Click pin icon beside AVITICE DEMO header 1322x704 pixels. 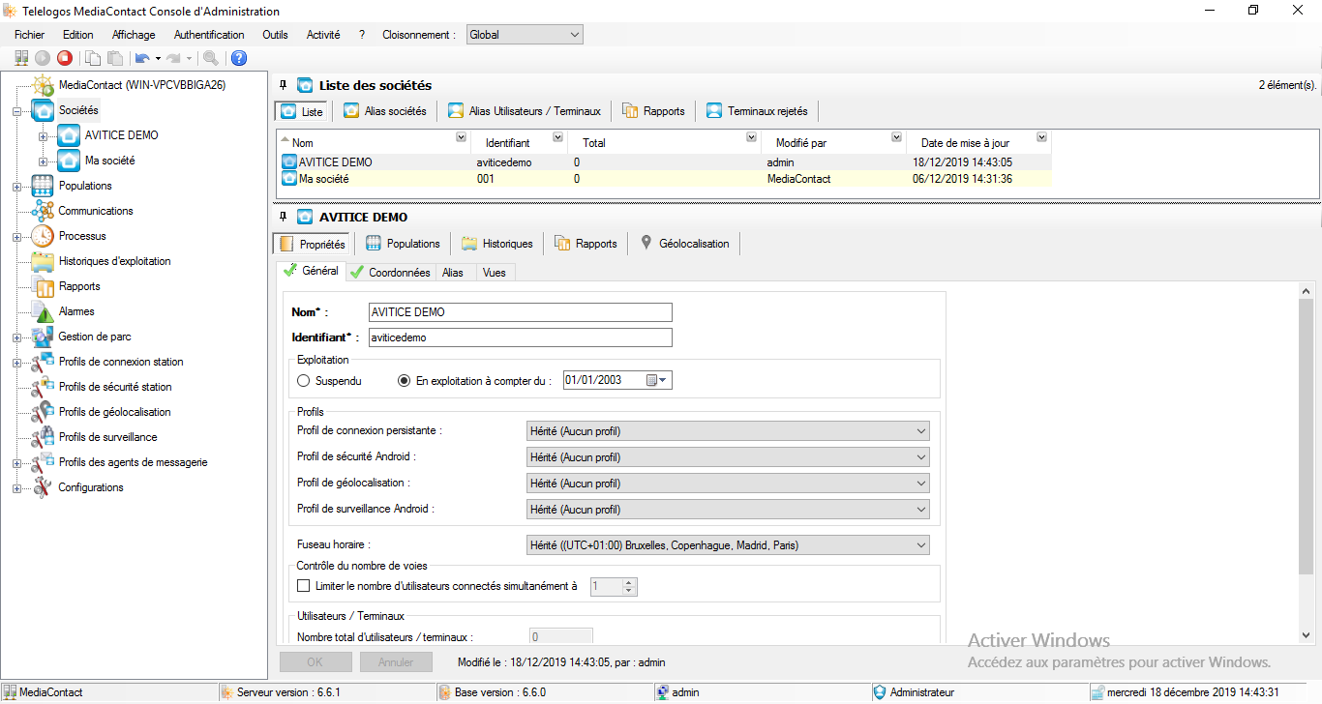pos(283,217)
